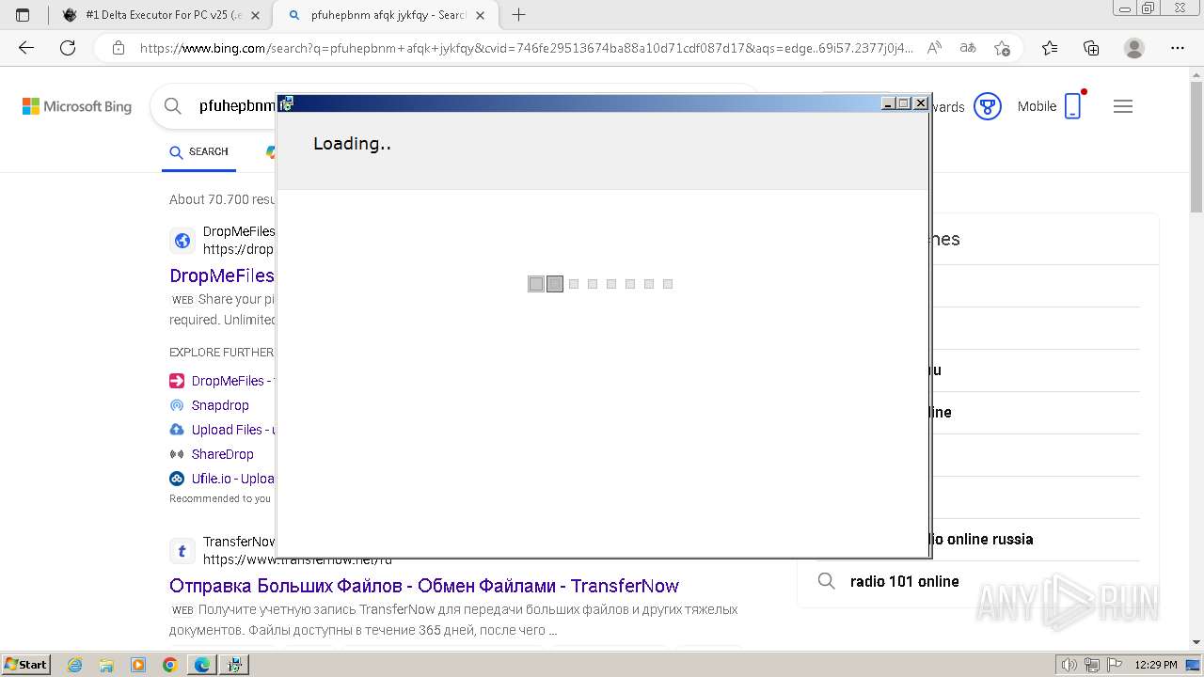Click the Loading.. label in installer window

pyautogui.click(x=353, y=143)
